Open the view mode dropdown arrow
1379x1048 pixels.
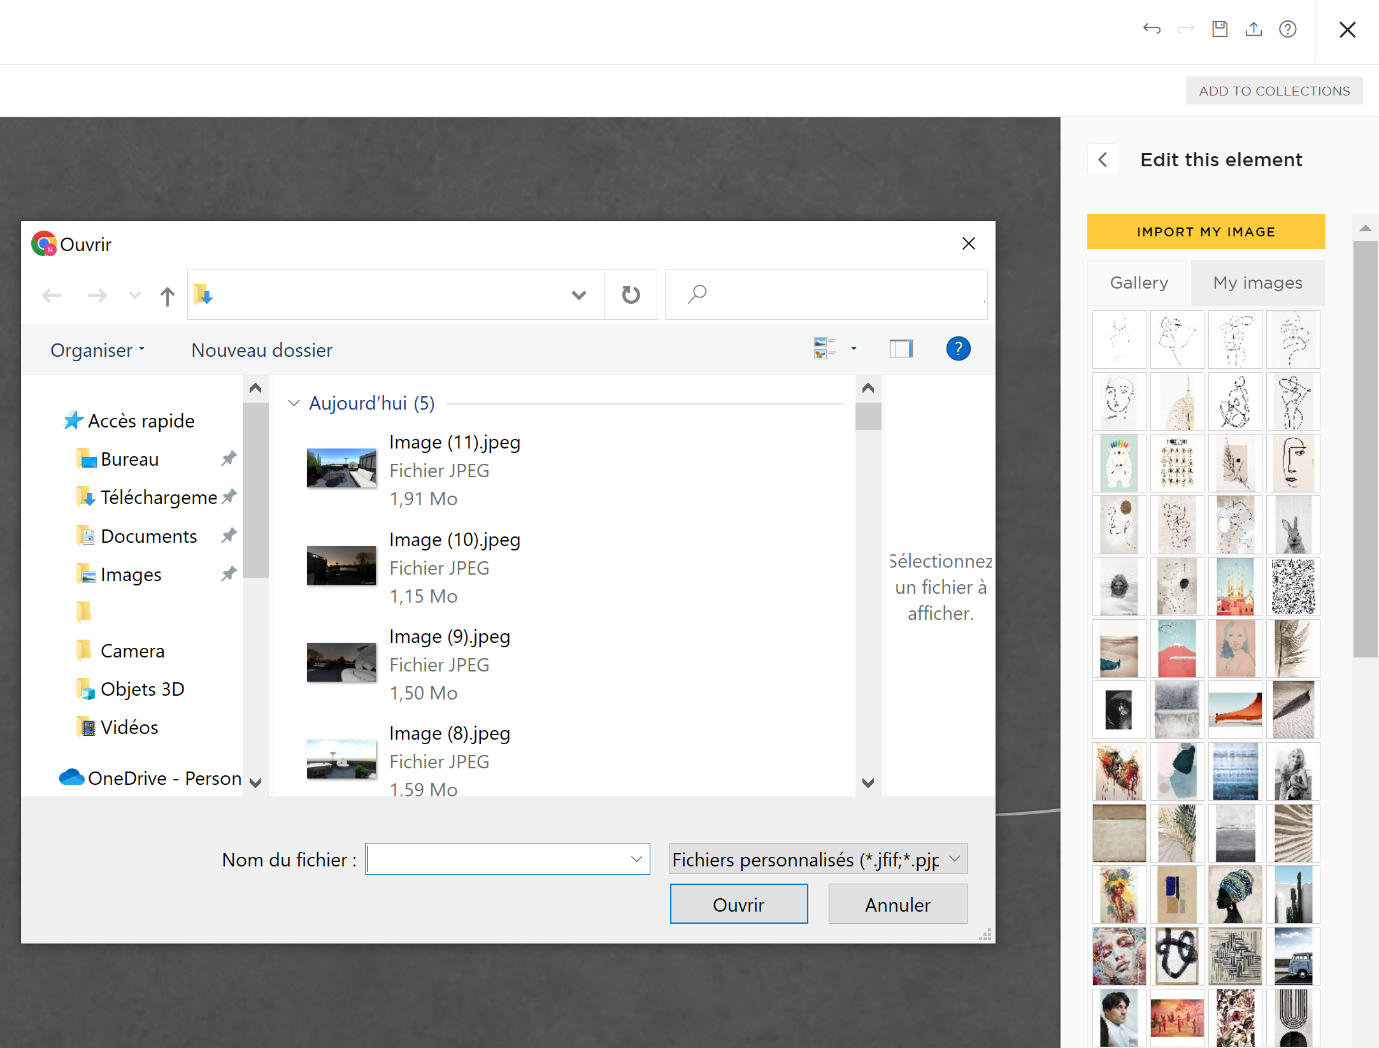pos(854,348)
